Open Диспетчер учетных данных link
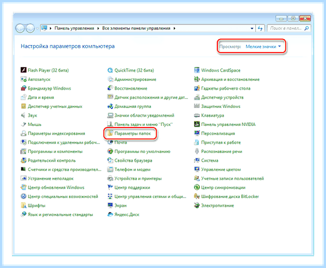The image size is (326, 268). (x=55, y=106)
